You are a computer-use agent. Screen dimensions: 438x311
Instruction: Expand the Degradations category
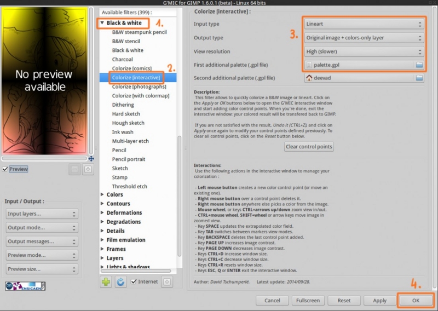click(102, 222)
